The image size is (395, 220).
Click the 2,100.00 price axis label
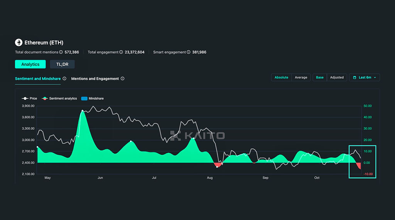[x=28, y=174]
